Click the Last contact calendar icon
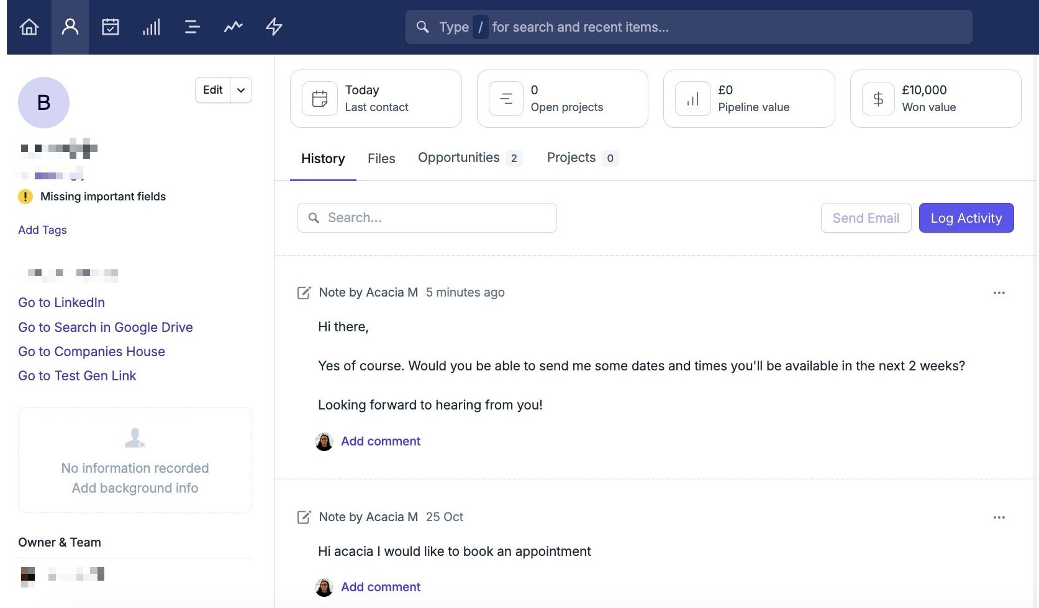This screenshot has width=1039, height=608. point(320,99)
